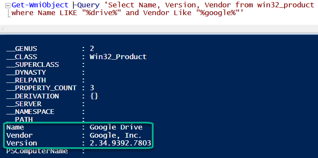
Task: Click the __PROPERTY_COUNT value 3
Action: [92, 88]
